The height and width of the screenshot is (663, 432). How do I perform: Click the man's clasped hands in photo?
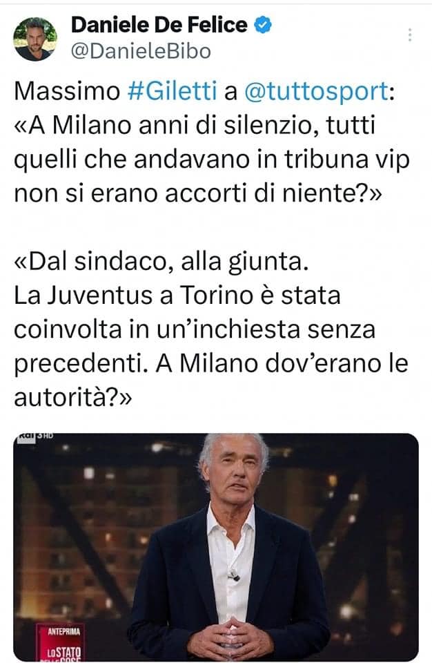pos(230,638)
